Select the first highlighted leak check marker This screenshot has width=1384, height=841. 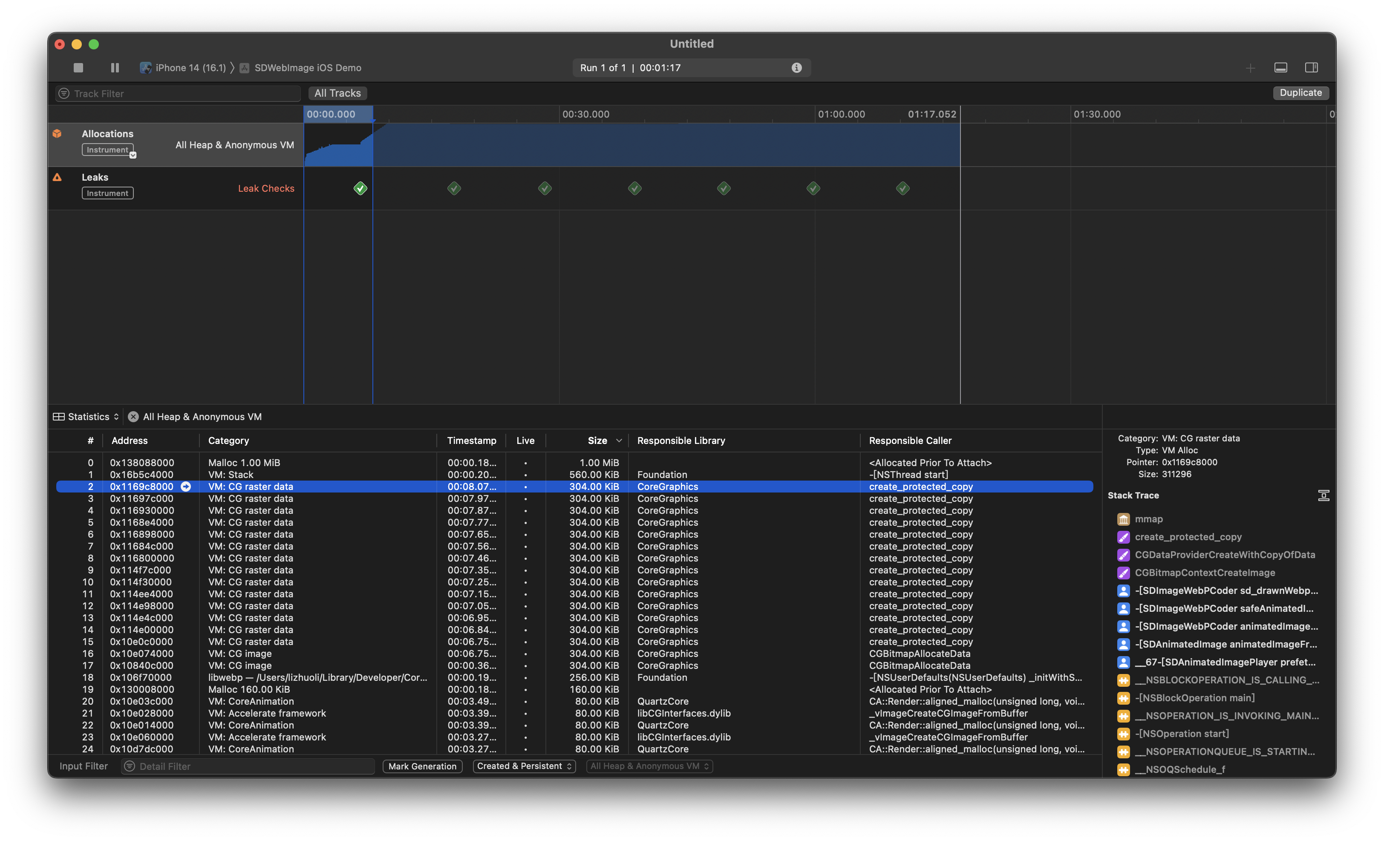pyautogui.click(x=360, y=189)
